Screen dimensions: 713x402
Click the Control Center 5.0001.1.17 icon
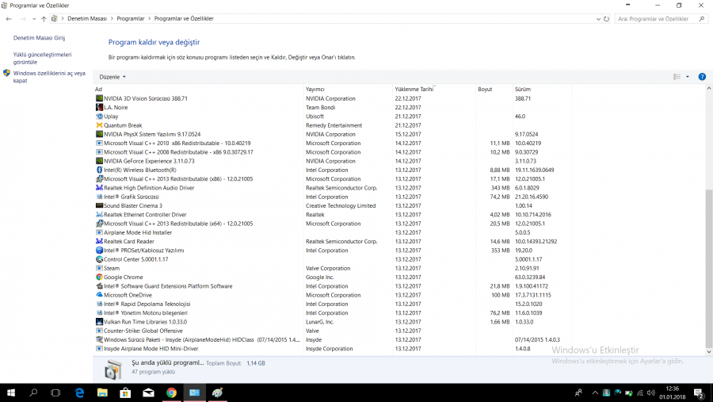point(99,259)
